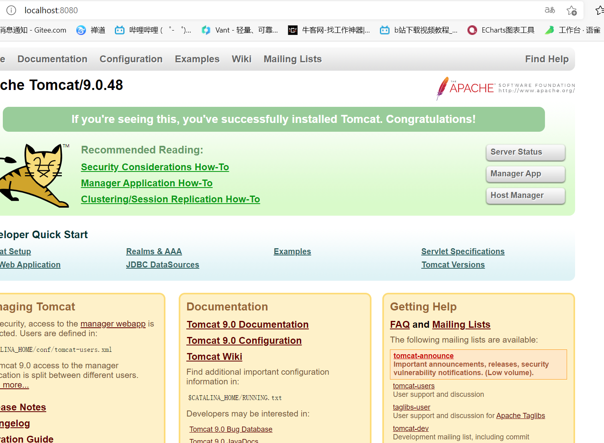Open the Gitee.com bookmark

[33, 30]
